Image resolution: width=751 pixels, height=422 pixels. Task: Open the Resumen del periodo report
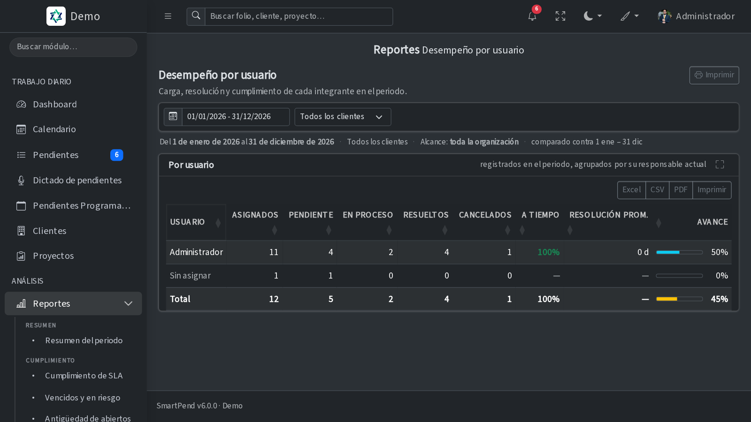(84, 341)
